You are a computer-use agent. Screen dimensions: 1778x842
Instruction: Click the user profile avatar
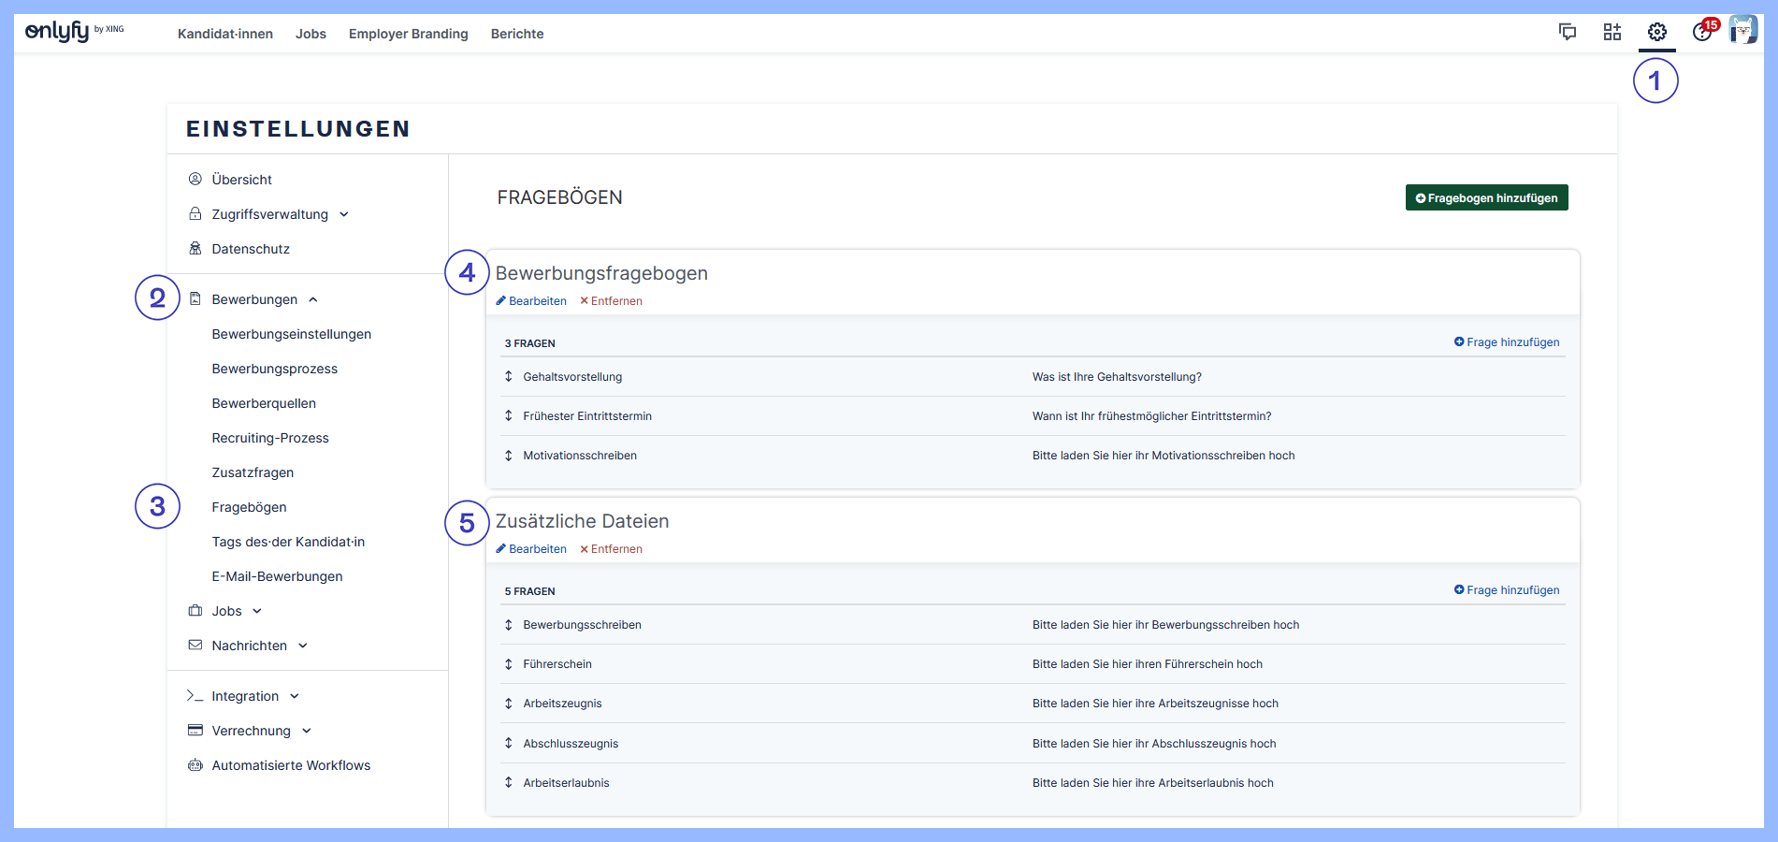click(1742, 31)
